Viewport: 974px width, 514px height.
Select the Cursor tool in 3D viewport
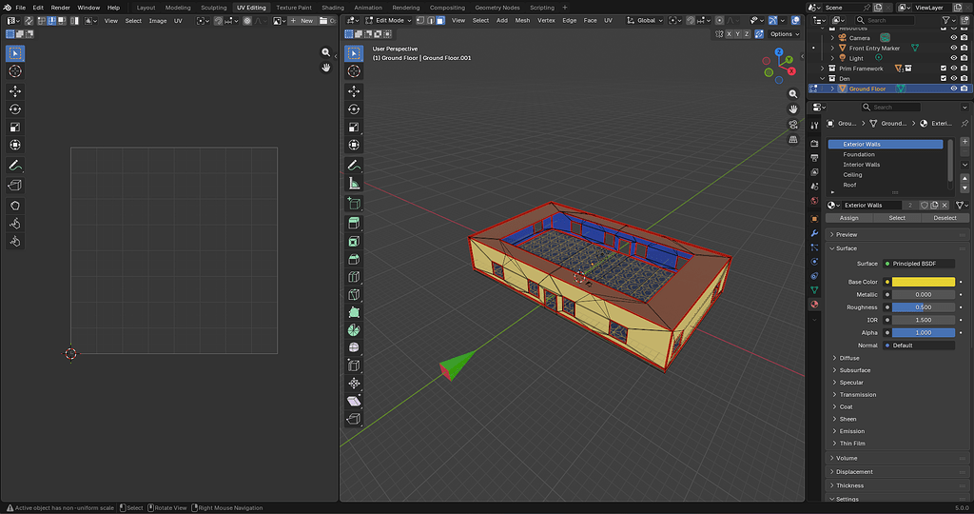[x=354, y=71]
